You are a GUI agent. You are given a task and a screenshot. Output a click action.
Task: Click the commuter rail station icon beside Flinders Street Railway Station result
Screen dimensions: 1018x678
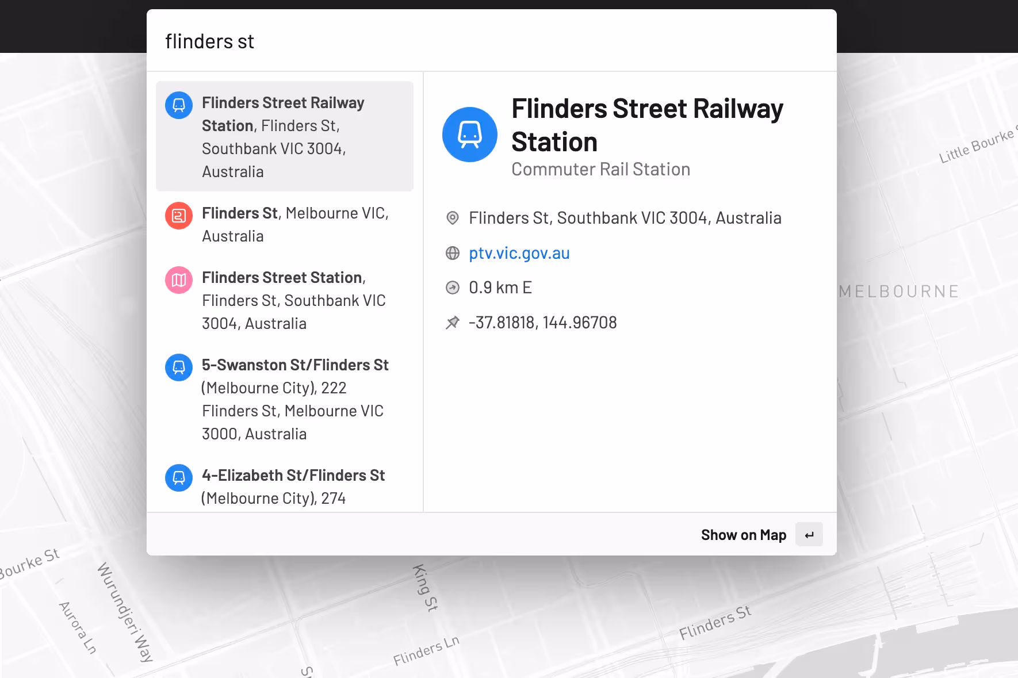point(179,105)
